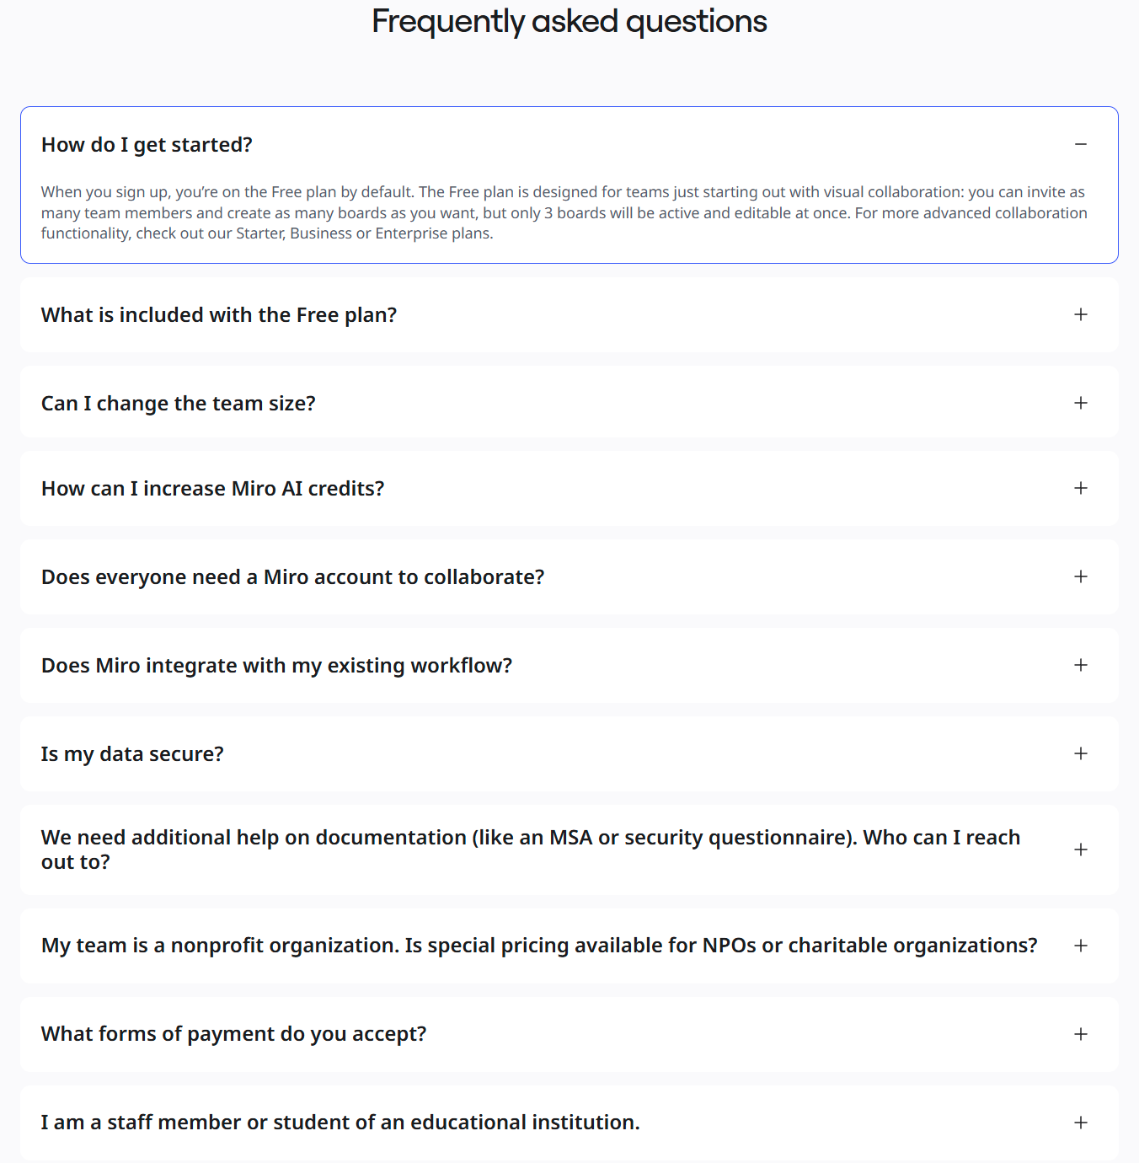Expand 'Can I change the team size?'
1139x1163 pixels.
click(x=1081, y=403)
